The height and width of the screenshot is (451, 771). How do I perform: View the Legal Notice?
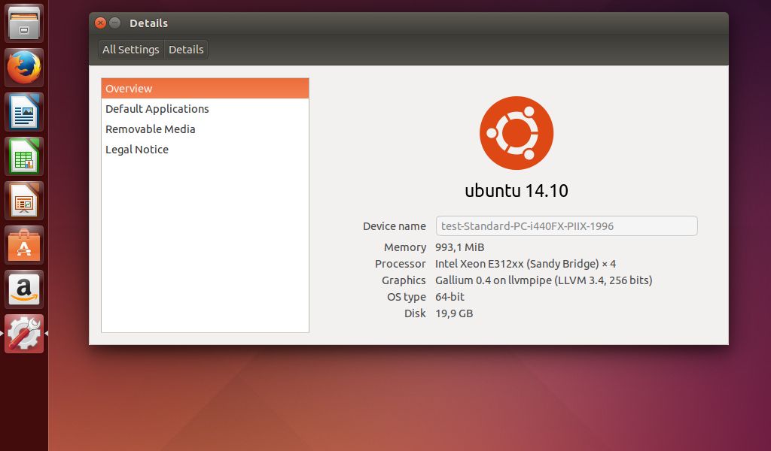(137, 149)
